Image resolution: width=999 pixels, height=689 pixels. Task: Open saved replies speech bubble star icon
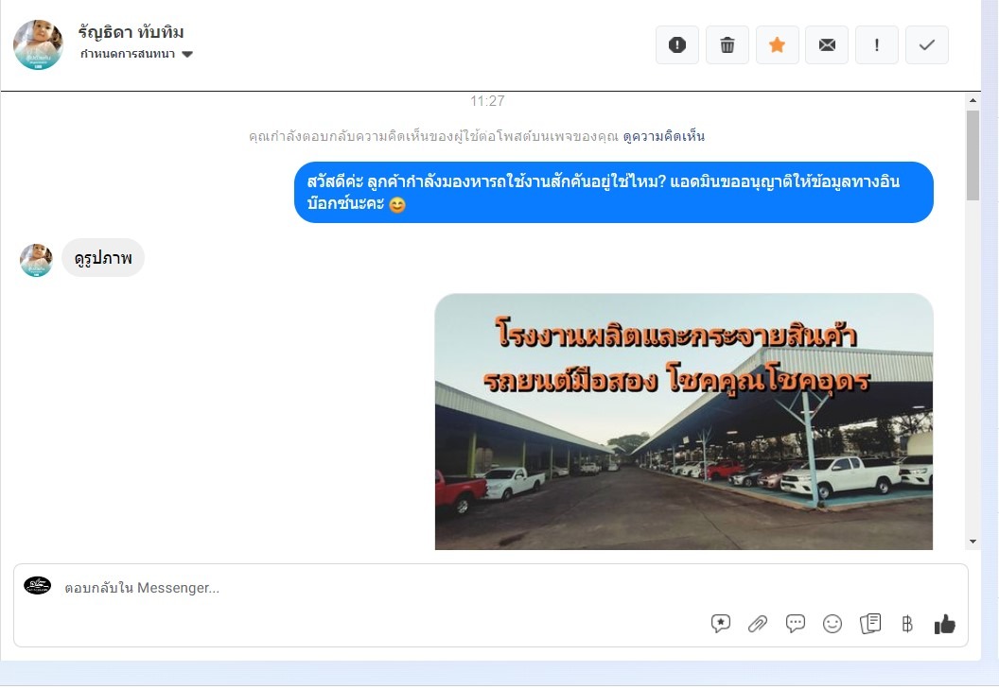[x=721, y=624]
